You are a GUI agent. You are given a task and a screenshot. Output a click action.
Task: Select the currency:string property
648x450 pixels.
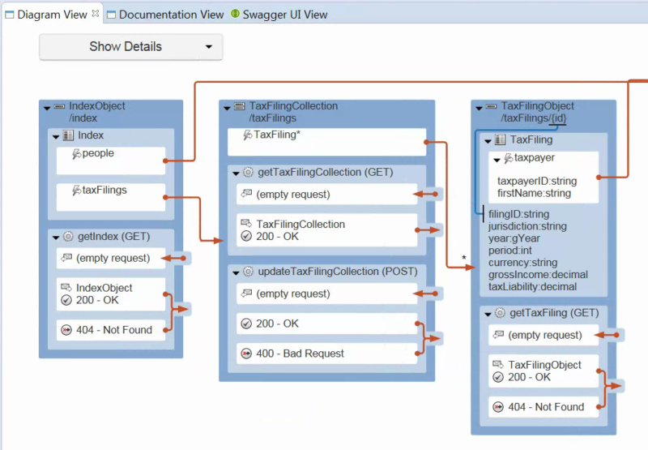[x=522, y=263]
